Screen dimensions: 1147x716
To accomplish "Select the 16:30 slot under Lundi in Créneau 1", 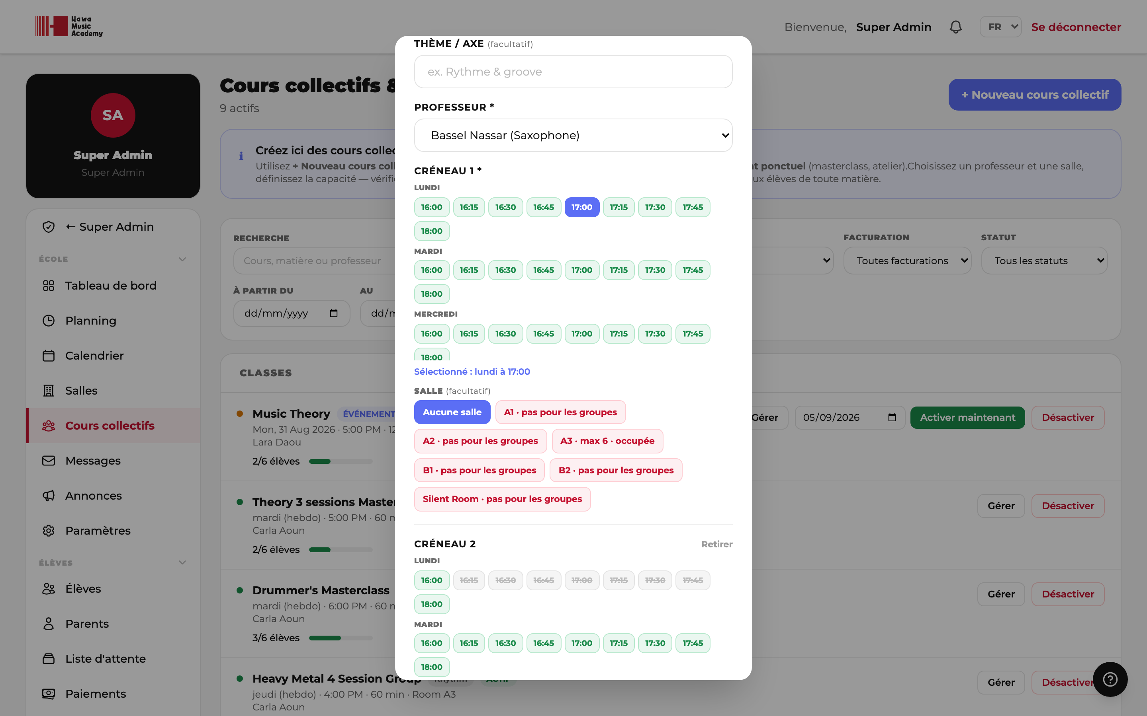I will coord(505,207).
